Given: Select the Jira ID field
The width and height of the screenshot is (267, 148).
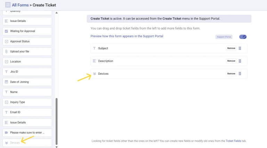Looking at the screenshot, I should click(x=27, y=72).
